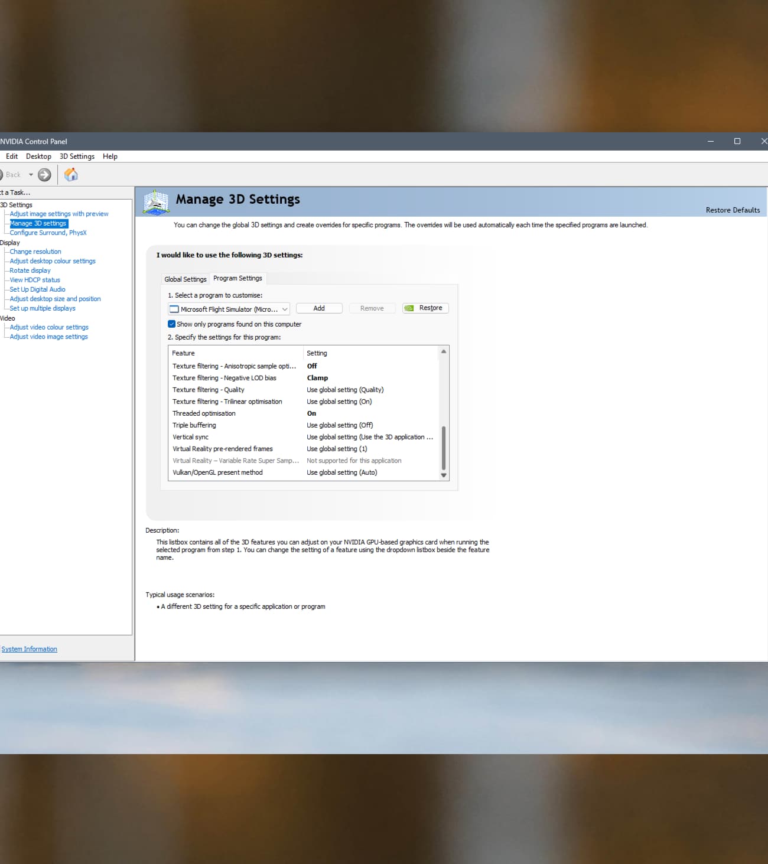Select Virtual Reality pre-rendered frames row

coord(304,449)
